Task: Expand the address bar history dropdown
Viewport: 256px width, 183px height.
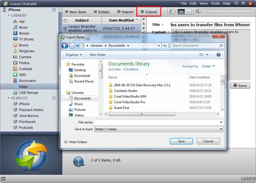Action: pyautogui.click(x=159, y=46)
